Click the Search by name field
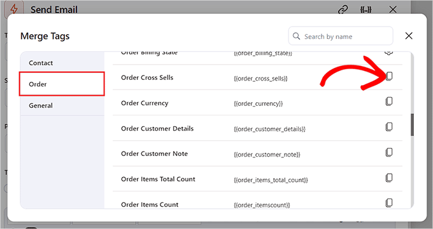The image size is (433, 229). tap(341, 36)
